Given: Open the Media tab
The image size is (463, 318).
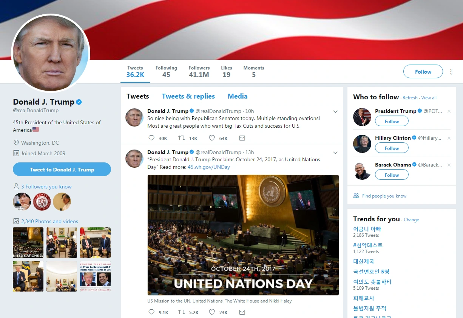Looking at the screenshot, I should tap(238, 96).
